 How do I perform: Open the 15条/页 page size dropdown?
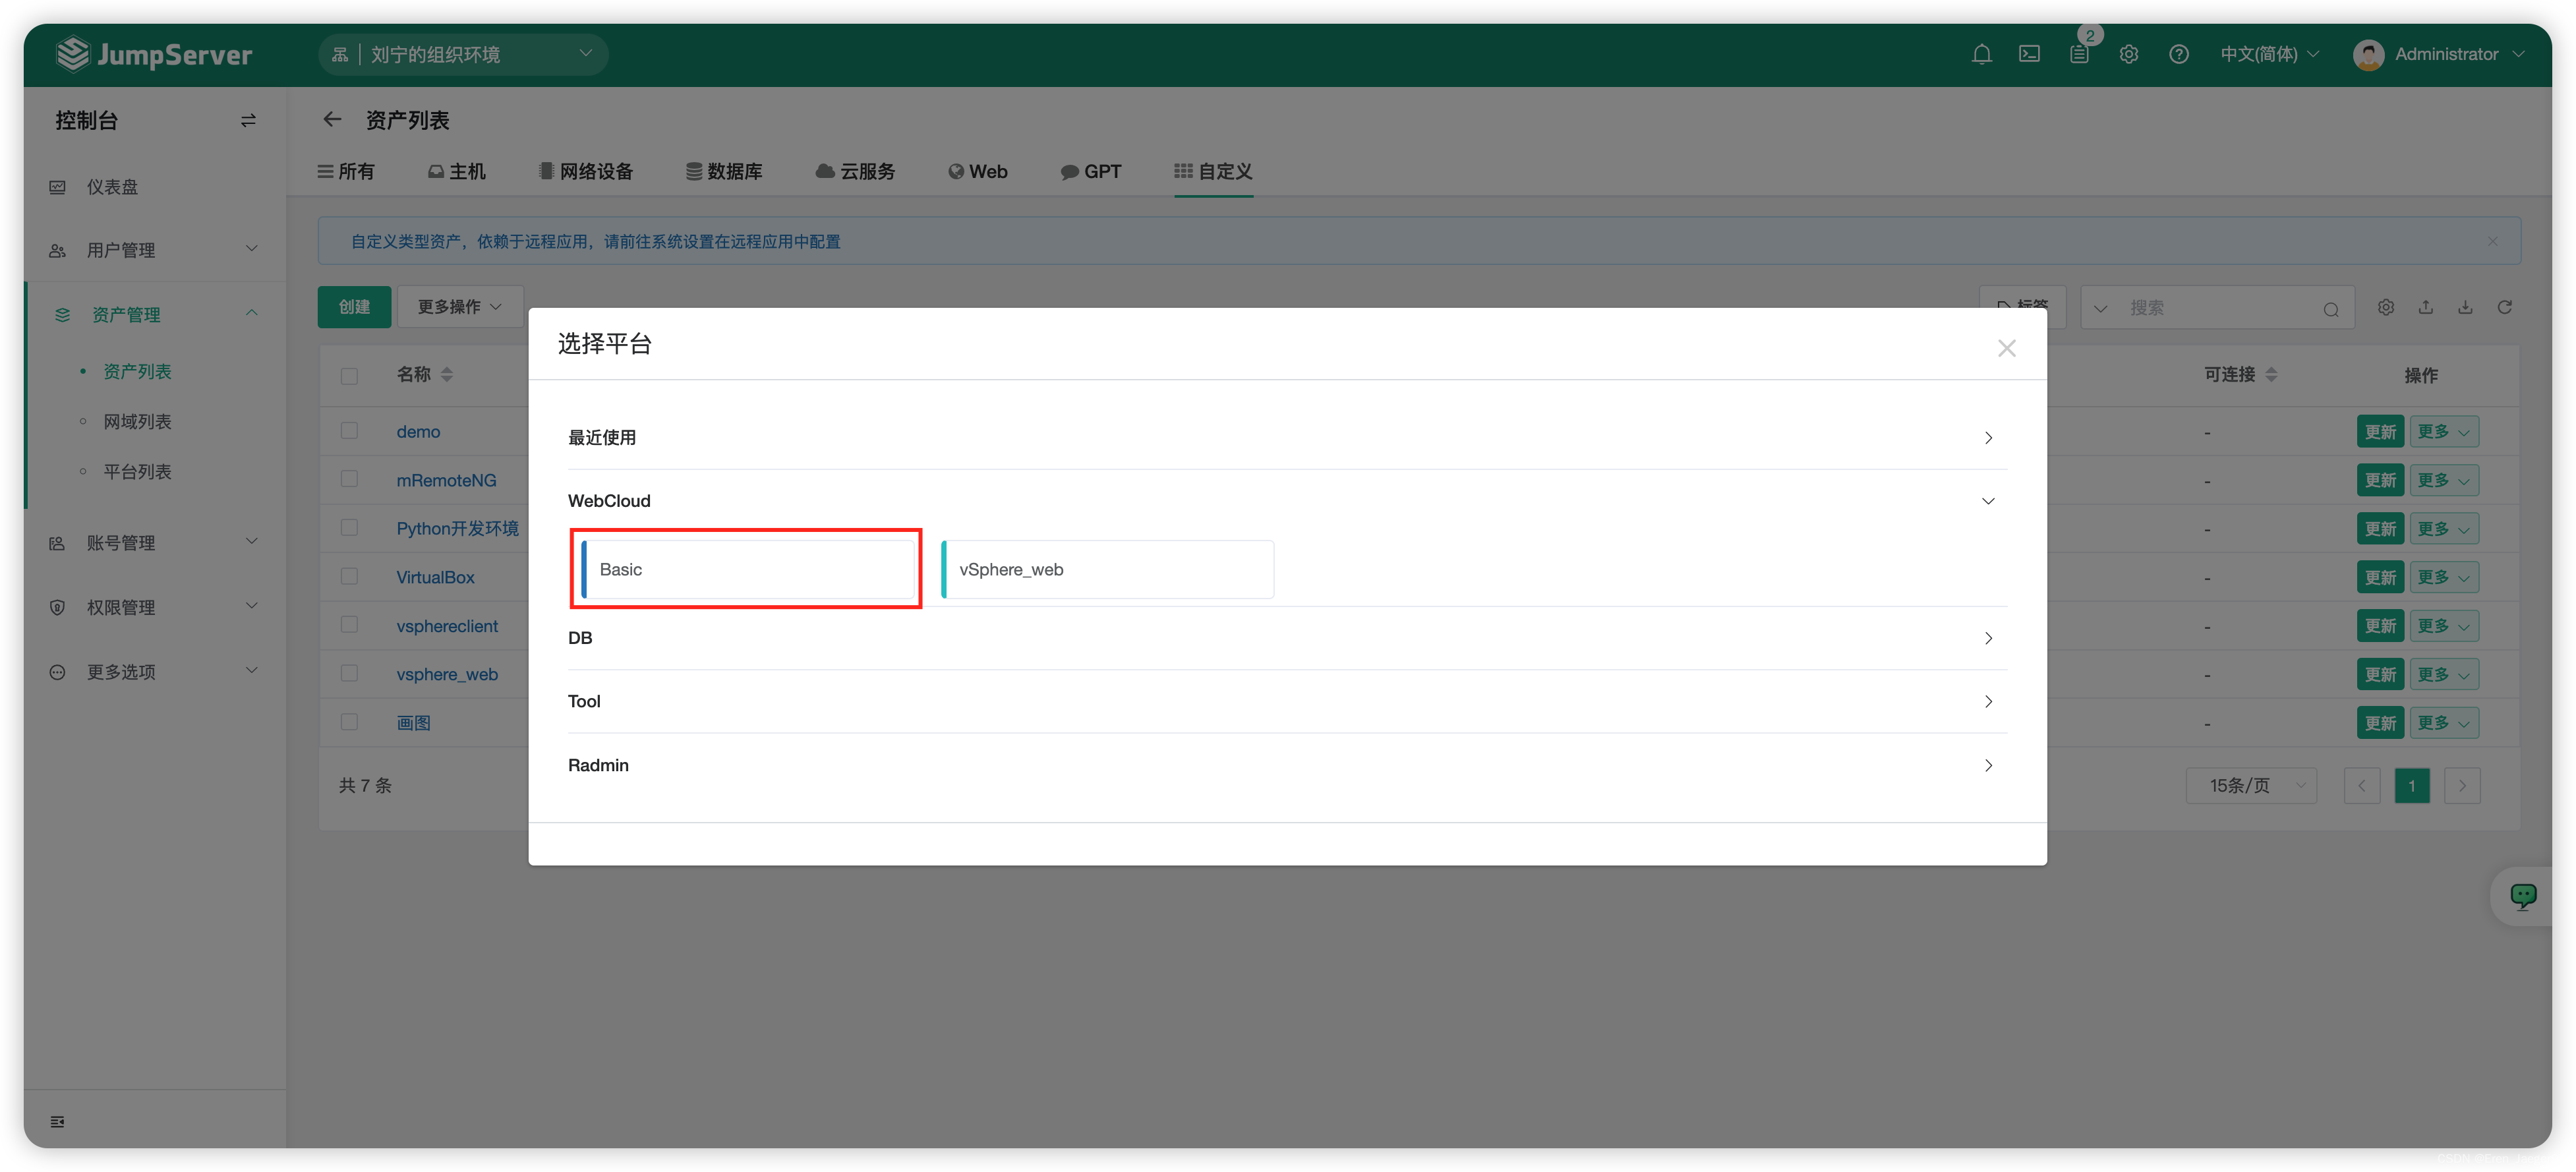click(2251, 785)
